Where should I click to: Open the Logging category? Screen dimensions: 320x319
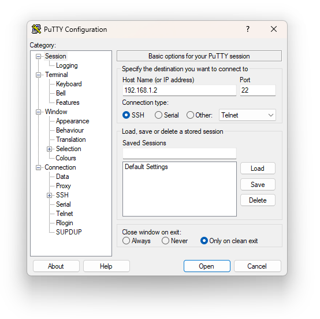(67, 65)
